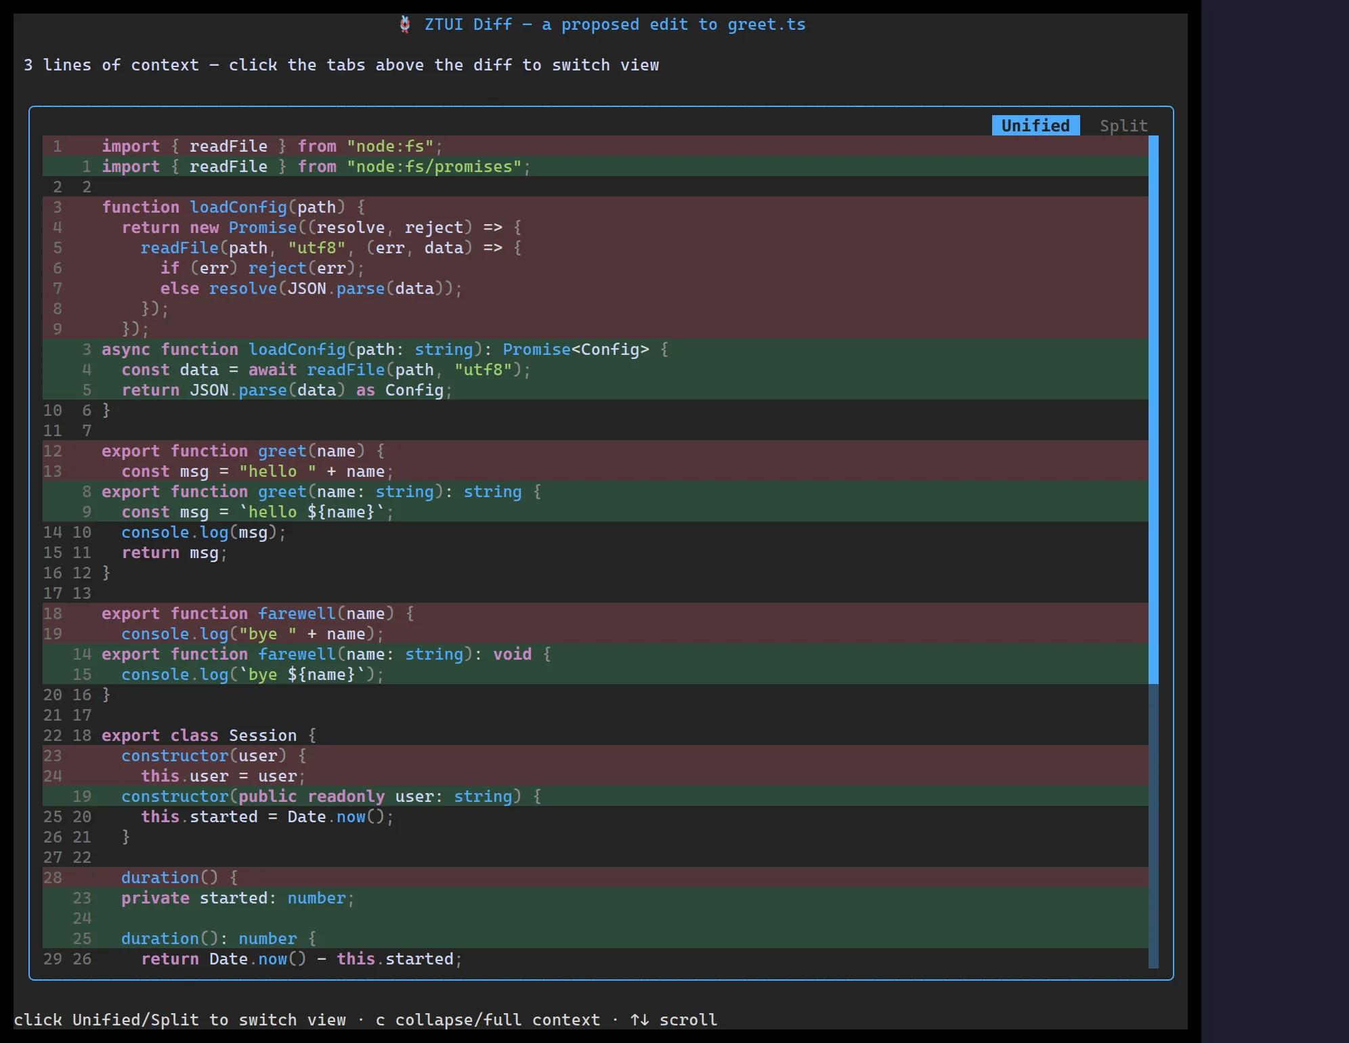This screenshot has width=1349, height=1043.
Task: Click added line 'duration(): number {'
Action: click(595, 938)
